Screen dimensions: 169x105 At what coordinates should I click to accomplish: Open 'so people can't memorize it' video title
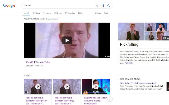point(37,101)
